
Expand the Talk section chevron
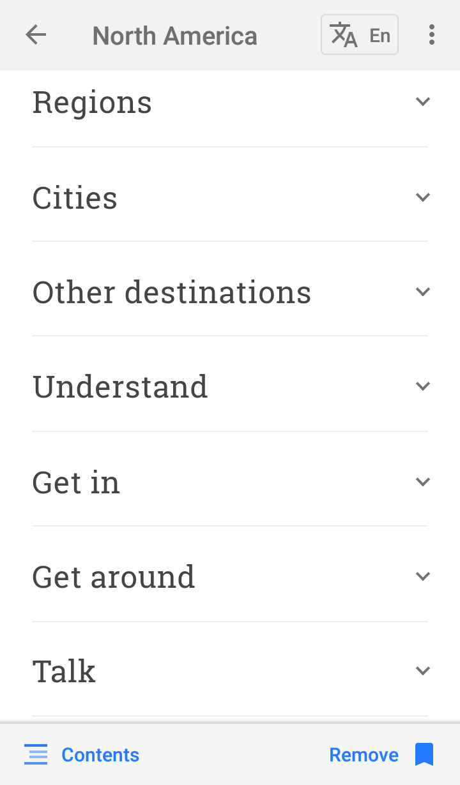pos(422,671)
